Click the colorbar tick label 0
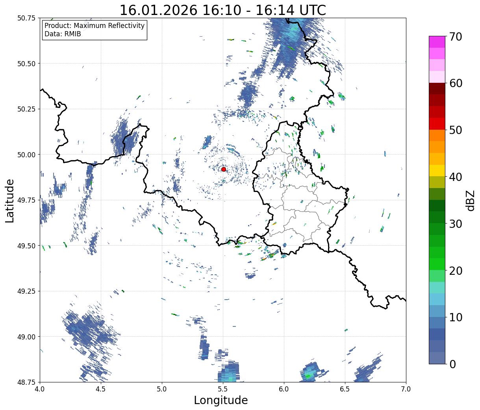The image size is (480, 410). (x=452, y=364)
